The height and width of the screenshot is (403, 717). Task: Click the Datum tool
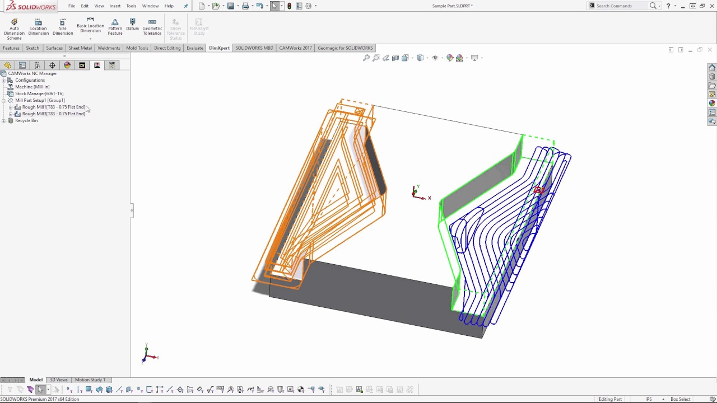click(x=132, y=25)
